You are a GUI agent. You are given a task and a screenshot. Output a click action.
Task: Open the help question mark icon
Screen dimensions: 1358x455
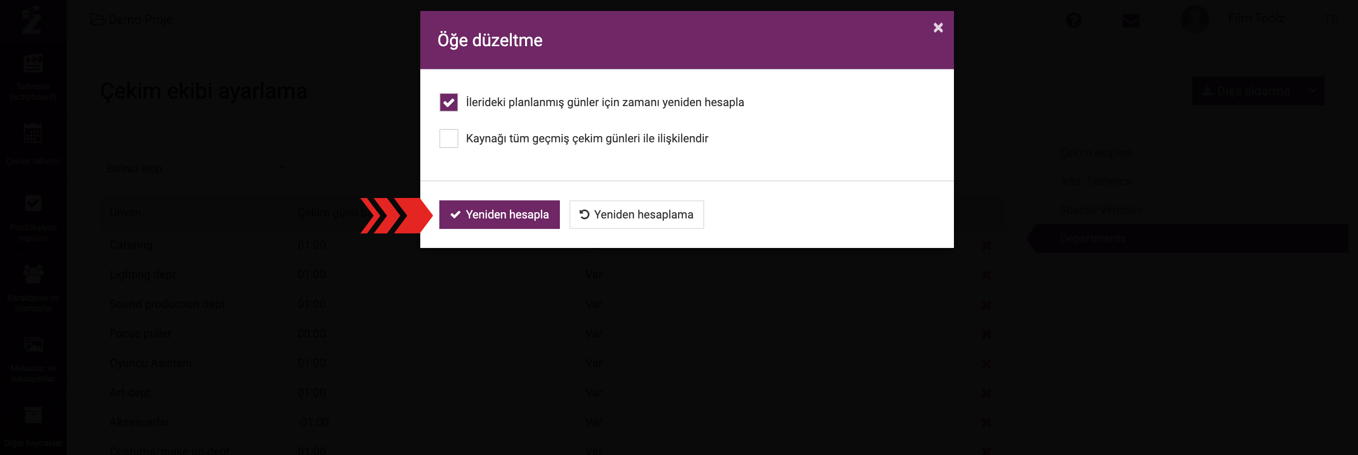point(1074,20)
